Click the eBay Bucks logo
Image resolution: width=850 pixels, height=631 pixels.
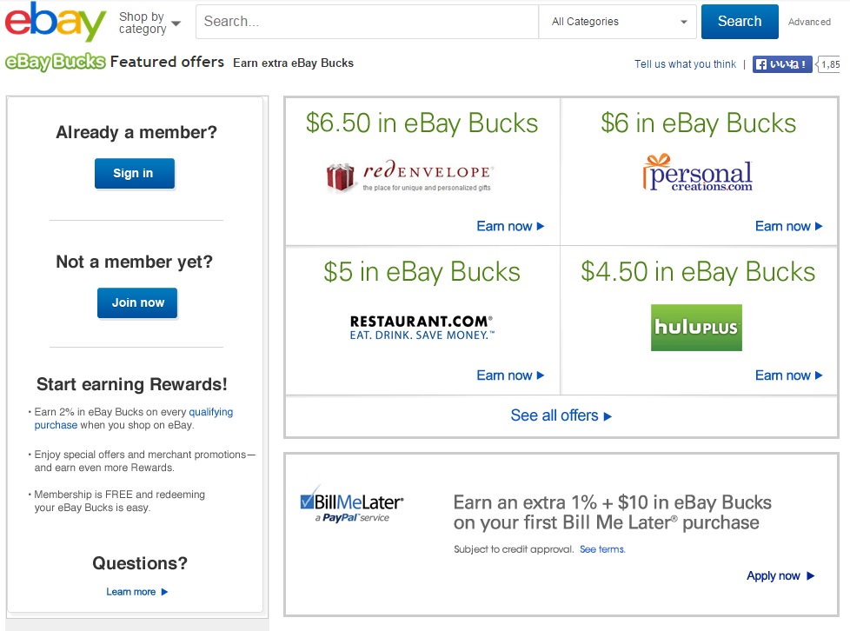55,63
